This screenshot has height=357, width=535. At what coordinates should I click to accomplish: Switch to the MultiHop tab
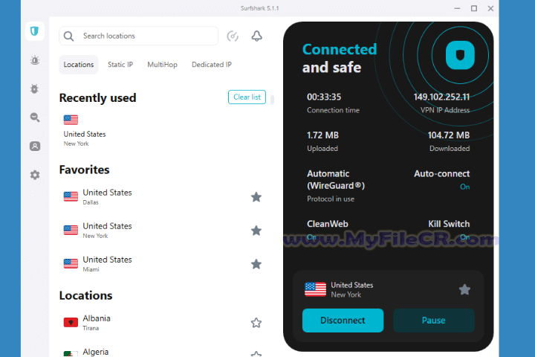(163, 65)
